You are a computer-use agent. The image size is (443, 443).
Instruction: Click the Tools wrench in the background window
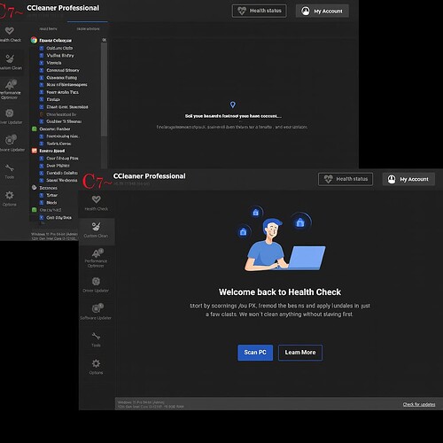(10, 168)
